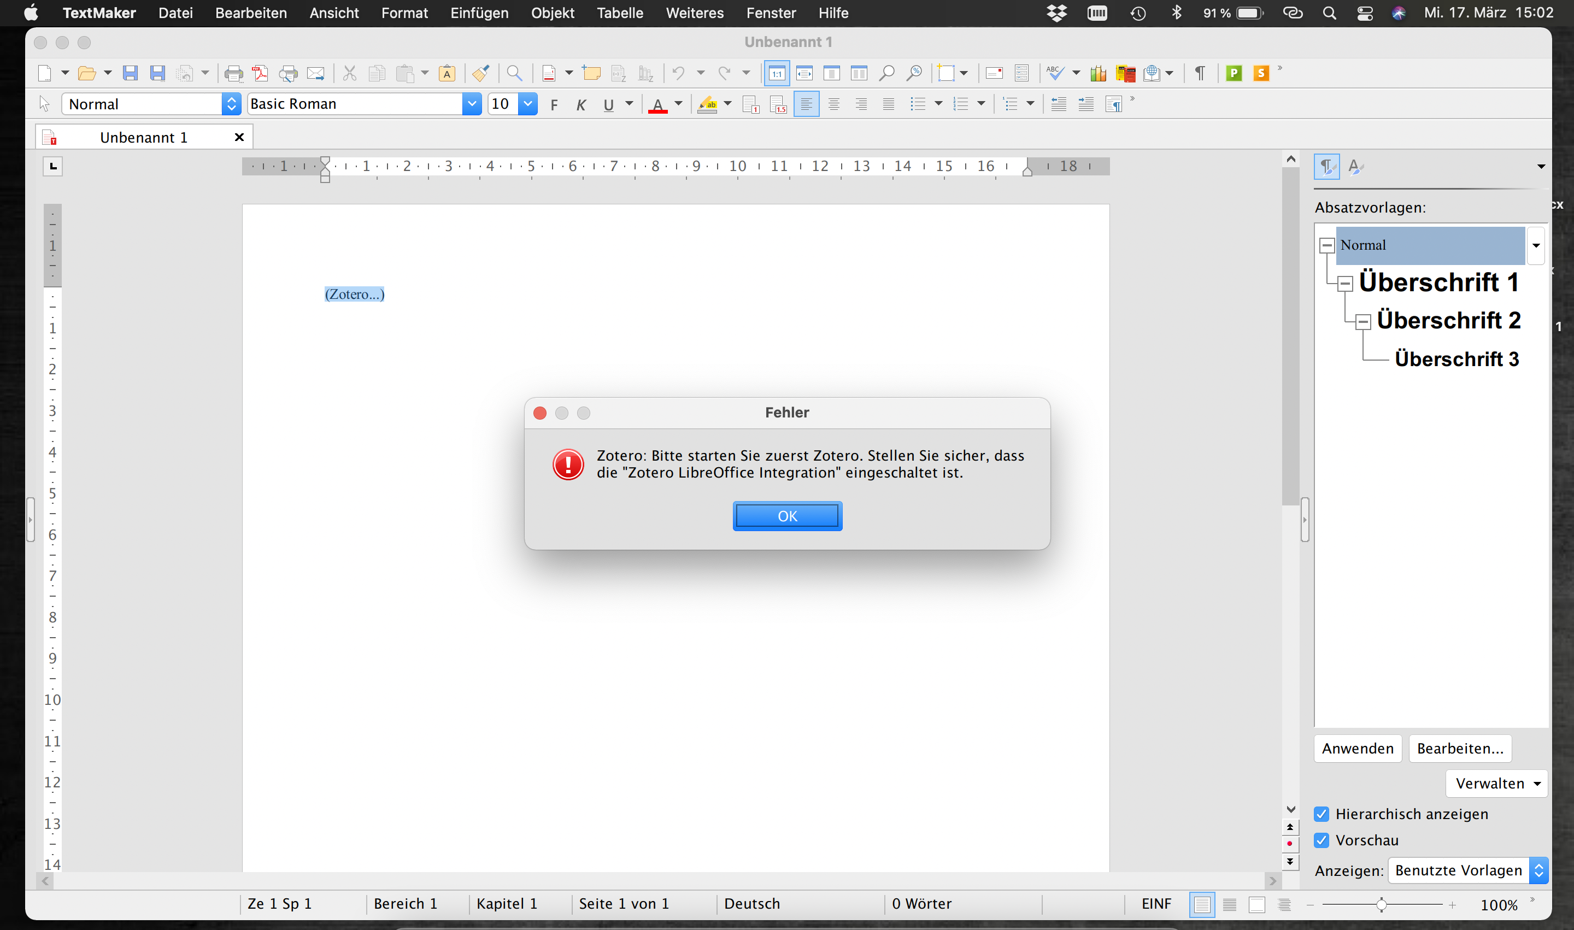Viewport: 1574px width, 930px height.
Task: Click the spell check ABC icon
Action: (x=1055, y=73)
